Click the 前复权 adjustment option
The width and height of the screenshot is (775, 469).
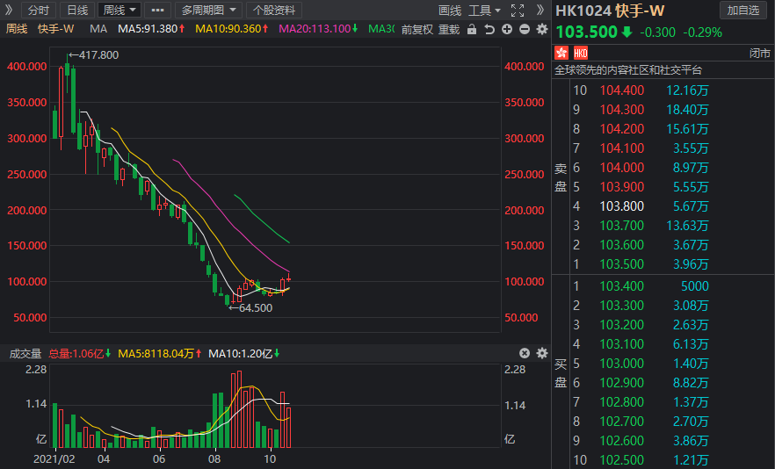pyautogui.click(x=417, y=30)
